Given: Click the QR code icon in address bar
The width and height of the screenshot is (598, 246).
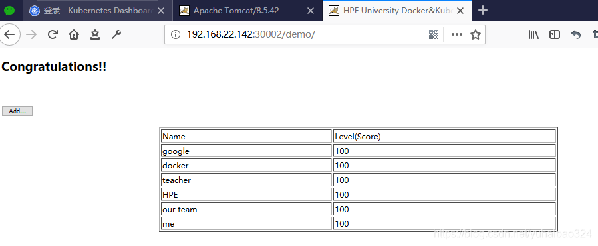Looking at the screenshot, I should [x=434, y=34].
